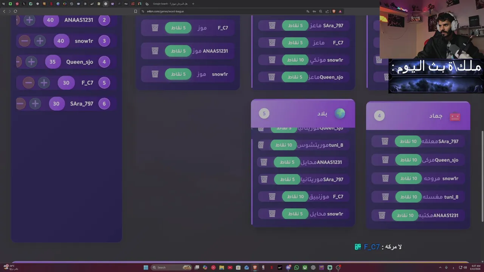
Task: Delete SAra_797's معلقه answer with trash icon
Action: [x=385, y=141]
